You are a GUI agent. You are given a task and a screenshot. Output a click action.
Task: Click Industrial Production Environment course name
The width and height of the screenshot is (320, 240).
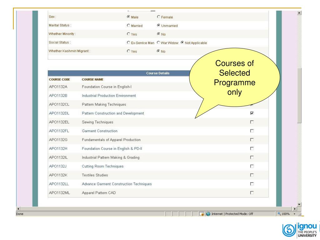(109, 96)
